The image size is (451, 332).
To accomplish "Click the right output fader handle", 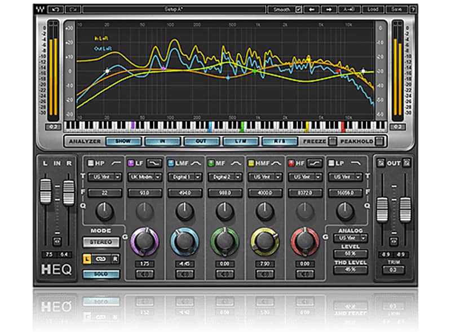I will tap(405, 209).
